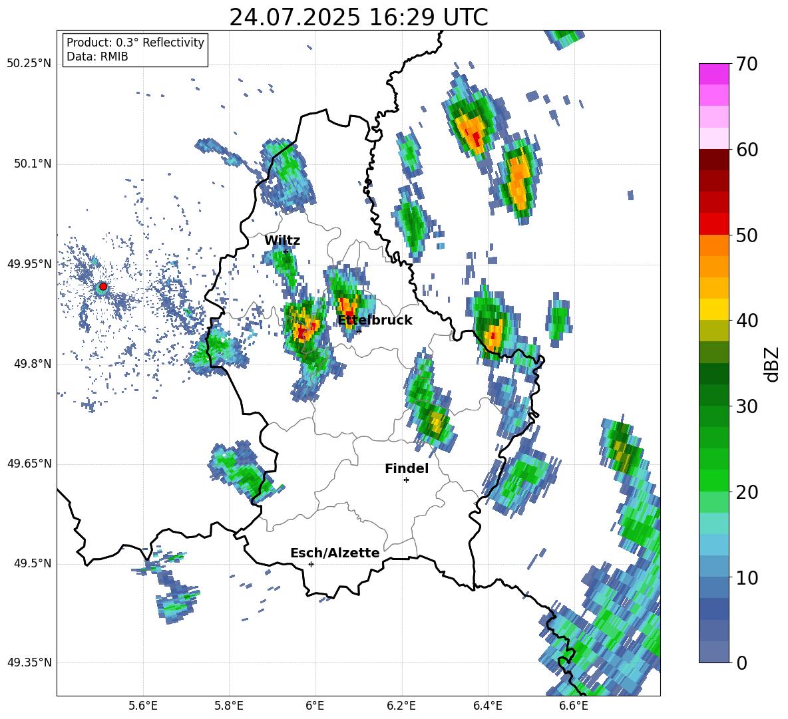Click the 49.5°N latitude label
Image resolution: width=788 pixels, height=719 pixels.
click(33, 564)
